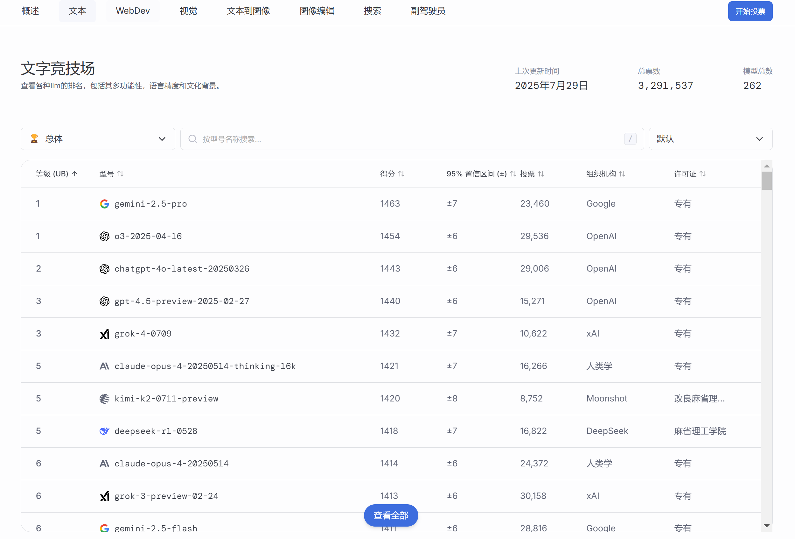Click the table scrollbar thumb
Viewport: 795px width, 539px height.
click(x=766, y=181)
